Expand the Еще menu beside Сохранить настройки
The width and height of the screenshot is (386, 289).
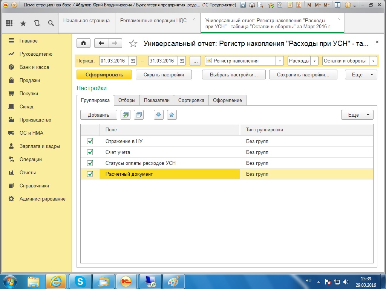(x=361, y=75)
